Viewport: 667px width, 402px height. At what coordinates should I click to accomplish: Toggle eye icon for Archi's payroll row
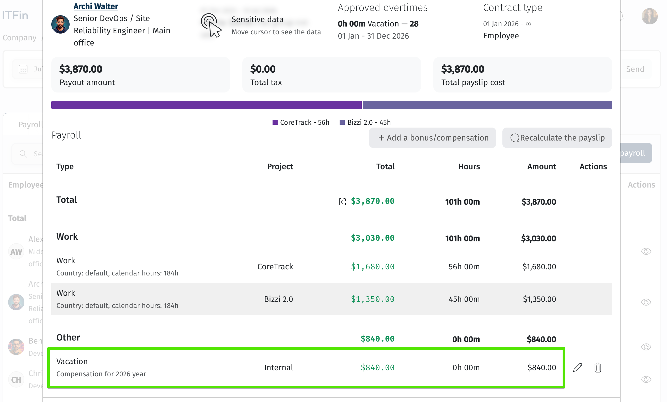click(646, 302)
